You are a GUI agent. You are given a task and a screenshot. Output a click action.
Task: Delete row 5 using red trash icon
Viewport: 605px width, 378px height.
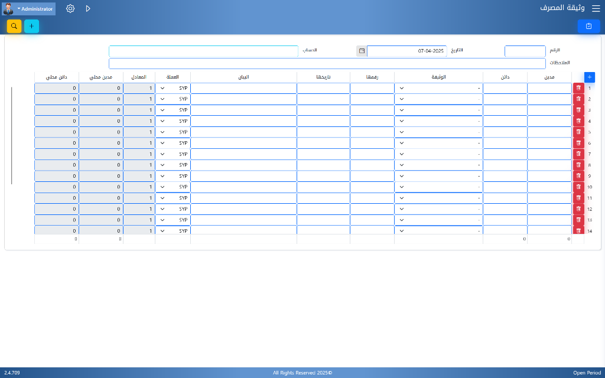click(578, 132)
